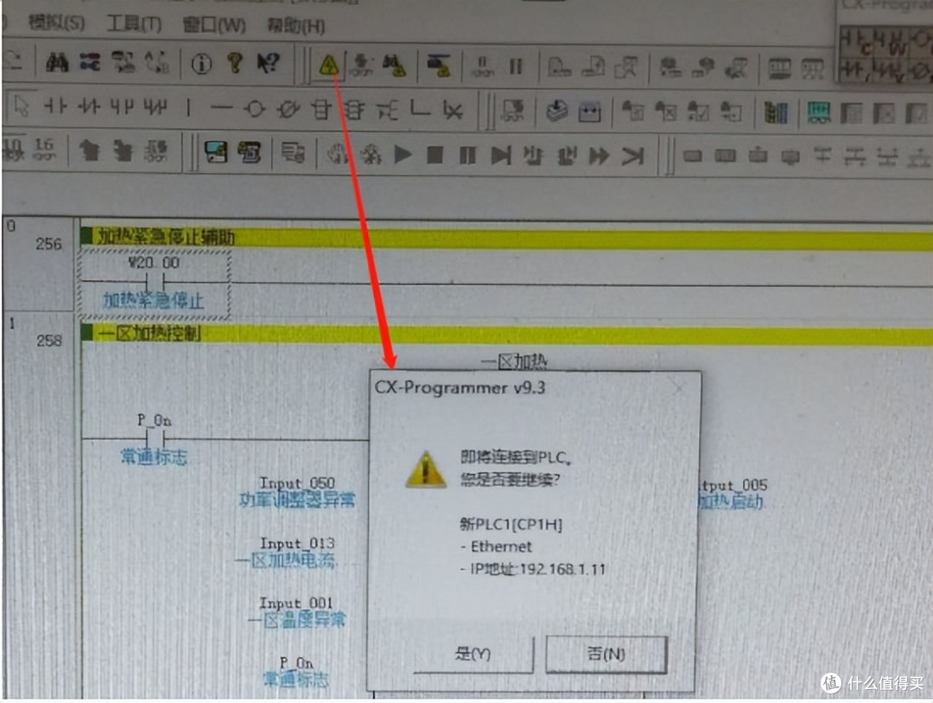Screen dimensions: 933x703
Task: Click rung step number 256
Action: [x=48, y=244]
